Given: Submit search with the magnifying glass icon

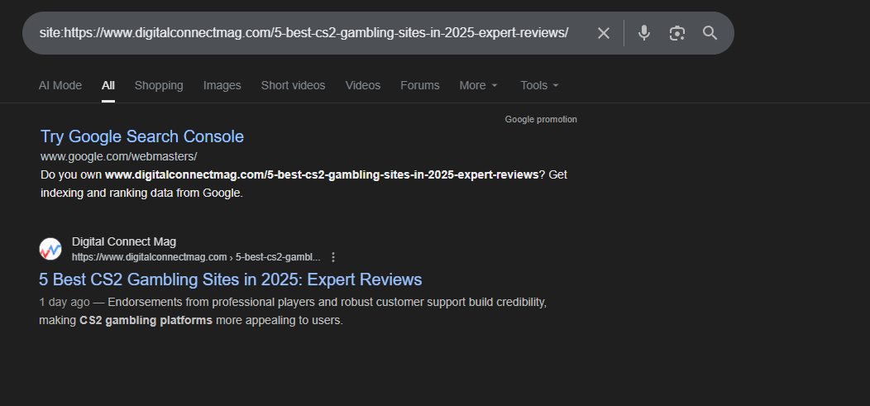Looking at the screenshot, I should tap(710, 33).
